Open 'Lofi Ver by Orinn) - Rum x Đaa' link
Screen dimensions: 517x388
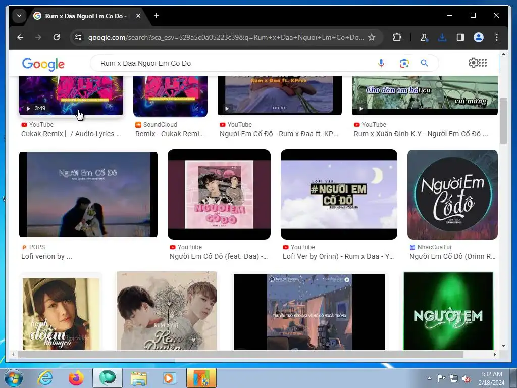click(338, 256)
